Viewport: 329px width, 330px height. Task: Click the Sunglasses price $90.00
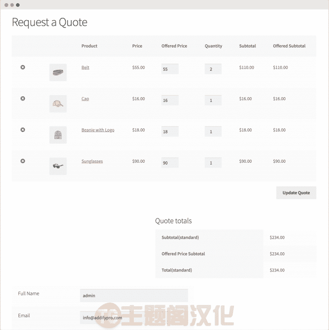138,161
